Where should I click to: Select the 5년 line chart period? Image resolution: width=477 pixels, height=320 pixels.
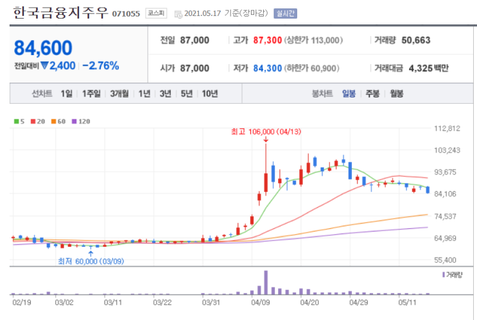187,94
